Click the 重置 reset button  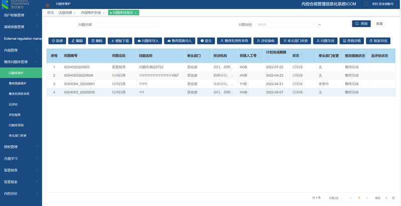point(379,23)
